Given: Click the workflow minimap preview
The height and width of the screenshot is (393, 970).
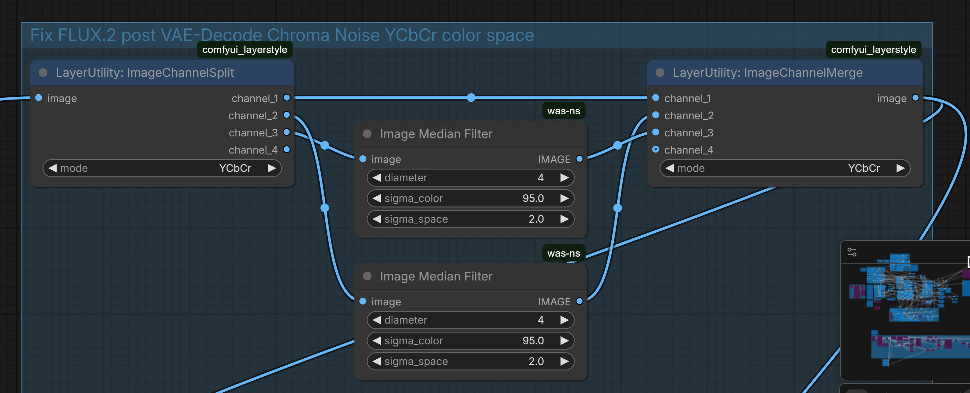Looking at the screenshot, I should click(905, 321).
